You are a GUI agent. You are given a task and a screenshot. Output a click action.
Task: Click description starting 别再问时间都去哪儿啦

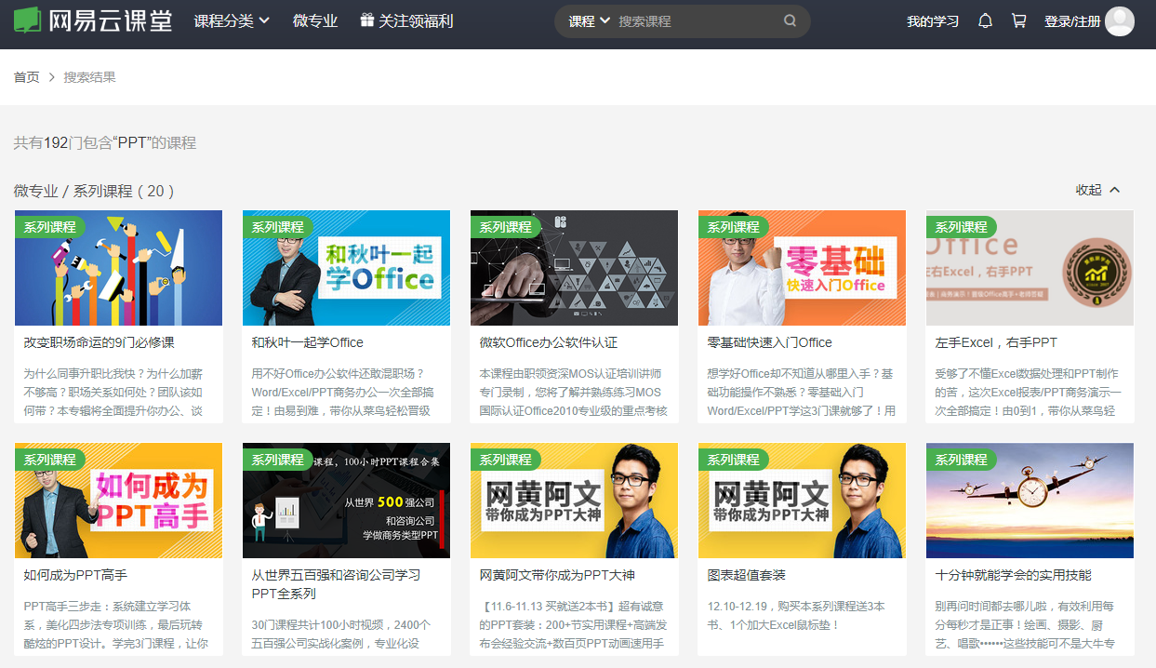(1025, 625)
